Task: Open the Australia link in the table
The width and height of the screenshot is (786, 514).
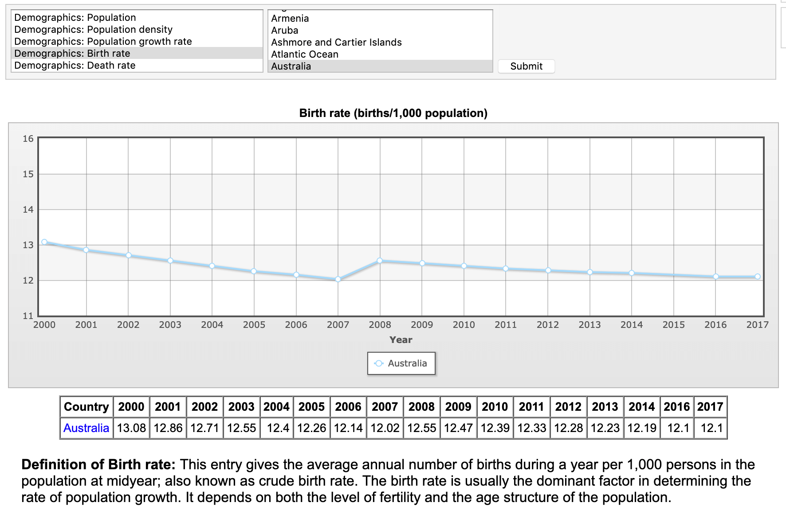Action: click(x=86, y=428)
